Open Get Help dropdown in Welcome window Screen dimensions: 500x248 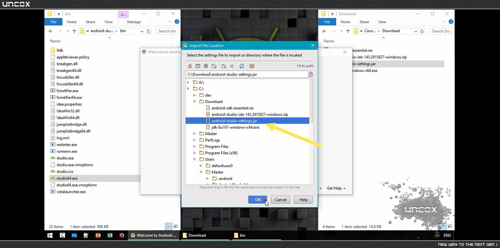point(336,188)
